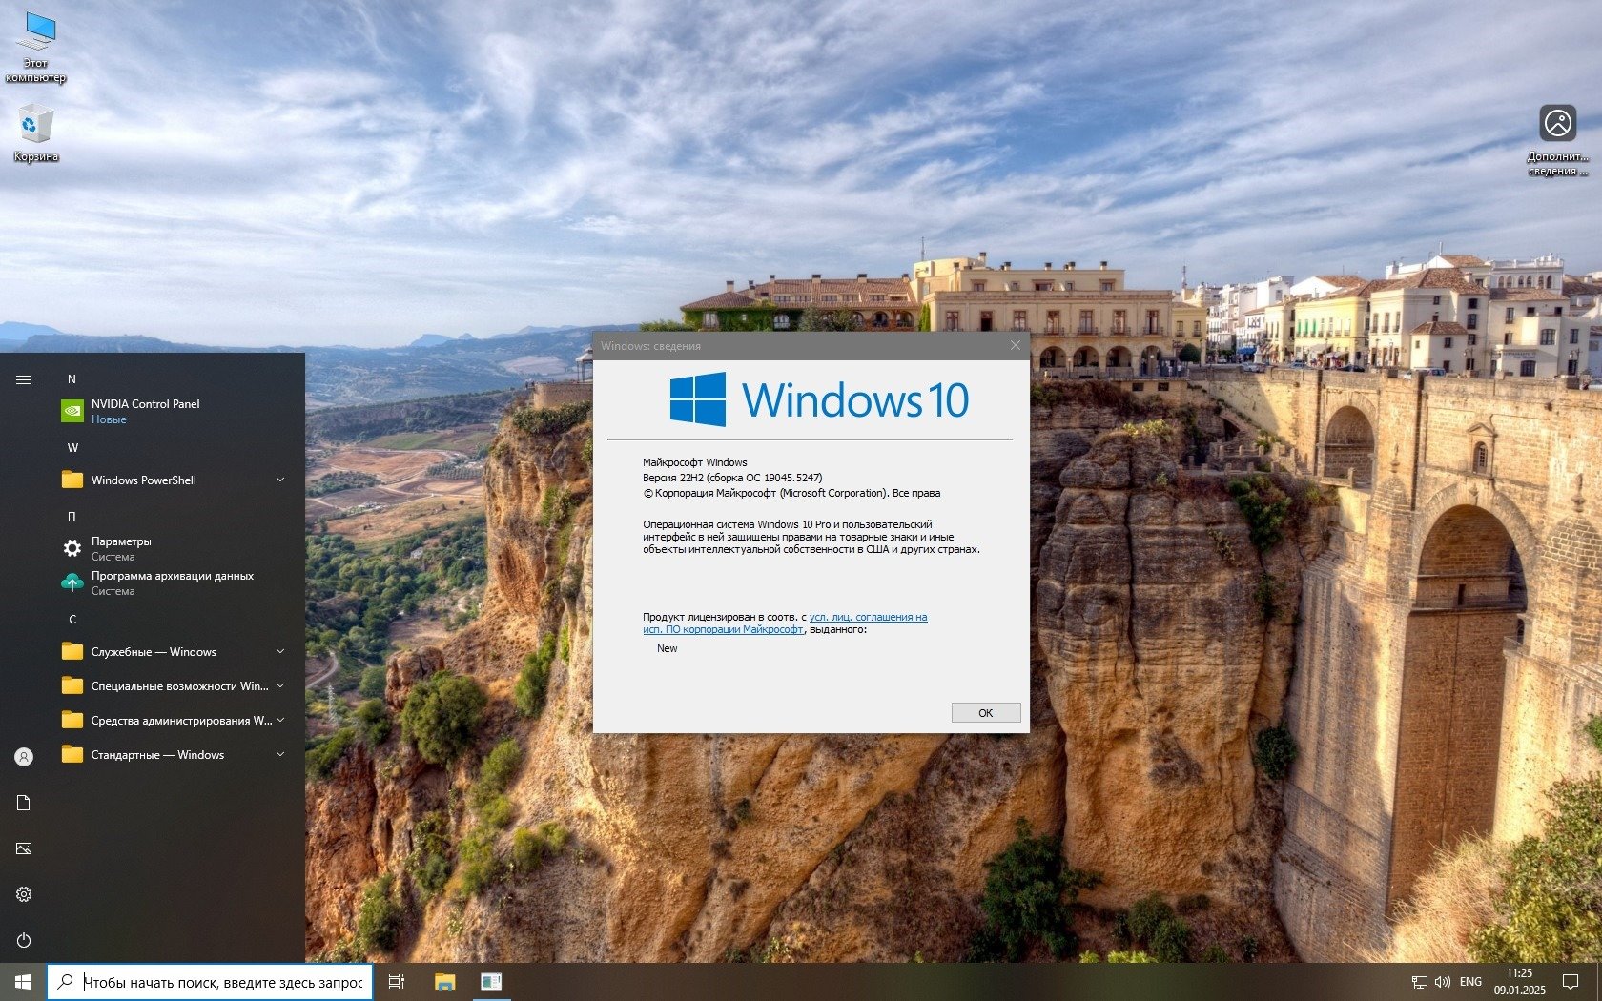Click the С letter header in app list
This screenshot has height=1001, width=1602.
click(x=72, y=620)
